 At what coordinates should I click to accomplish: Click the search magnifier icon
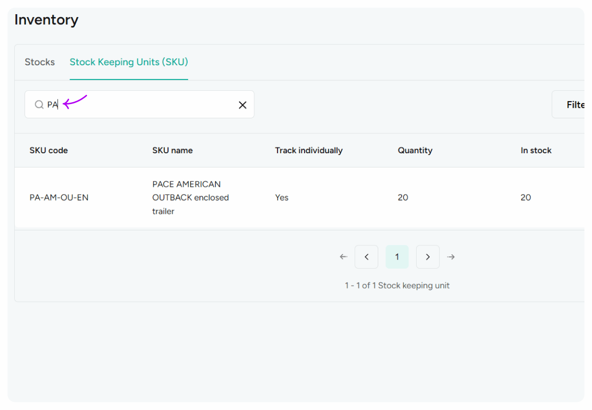(x=39, y=105)
